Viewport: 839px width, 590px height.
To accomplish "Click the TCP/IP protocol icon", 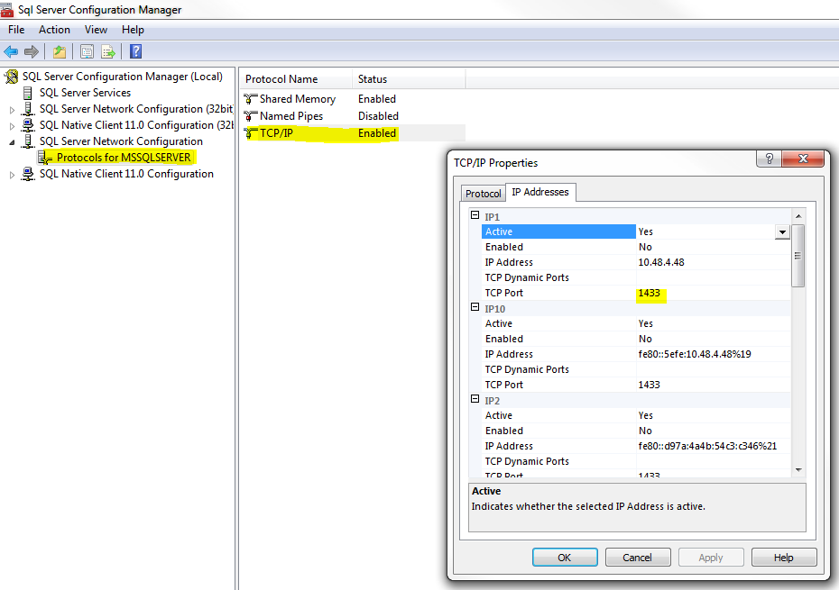I will coord(251,133).
